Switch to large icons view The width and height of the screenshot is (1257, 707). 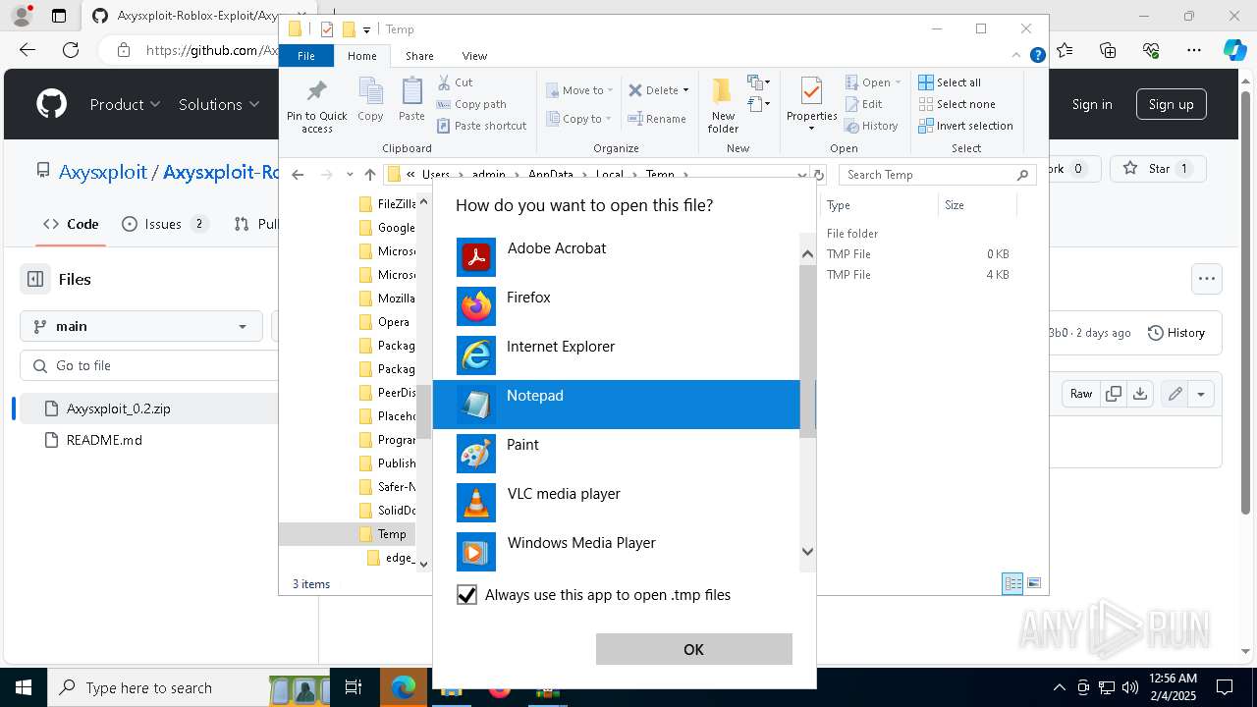point(1033,583)
